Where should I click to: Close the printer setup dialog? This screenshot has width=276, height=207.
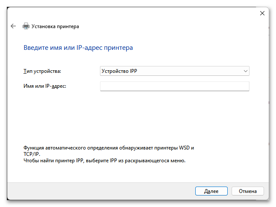262,13
